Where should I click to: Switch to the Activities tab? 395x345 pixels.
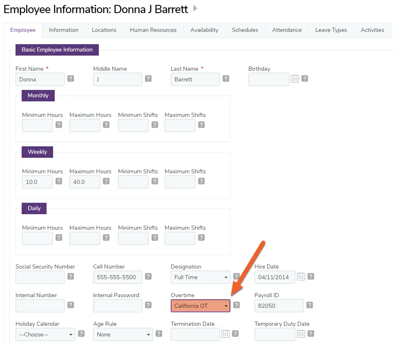point(372,30)
